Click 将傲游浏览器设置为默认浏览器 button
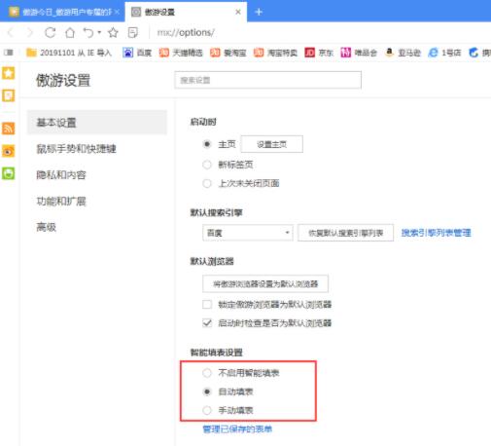The height and width of the screenshot is (446, 491). (x=265, y=284)
